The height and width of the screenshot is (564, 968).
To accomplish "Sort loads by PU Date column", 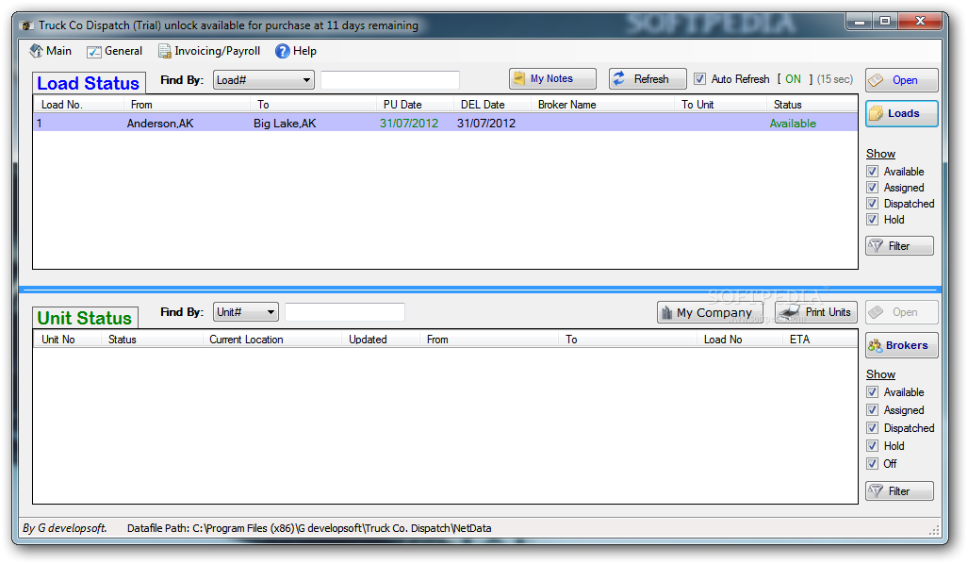I will 415,105.
